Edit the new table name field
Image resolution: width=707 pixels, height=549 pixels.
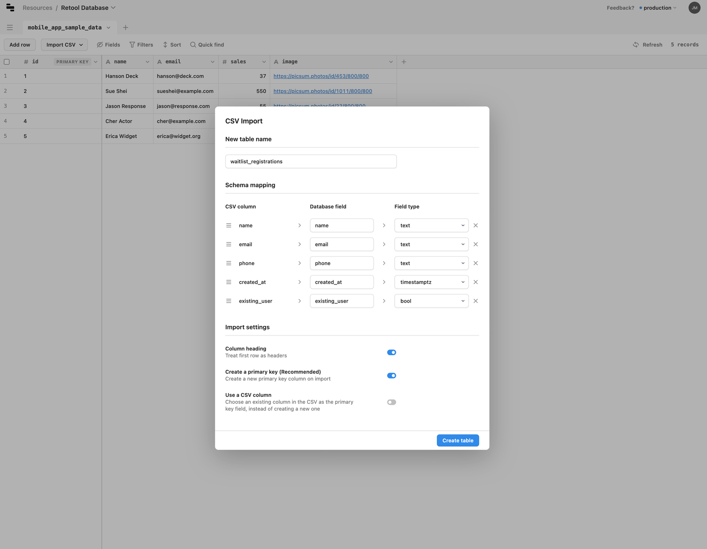(x=311, y=161)
